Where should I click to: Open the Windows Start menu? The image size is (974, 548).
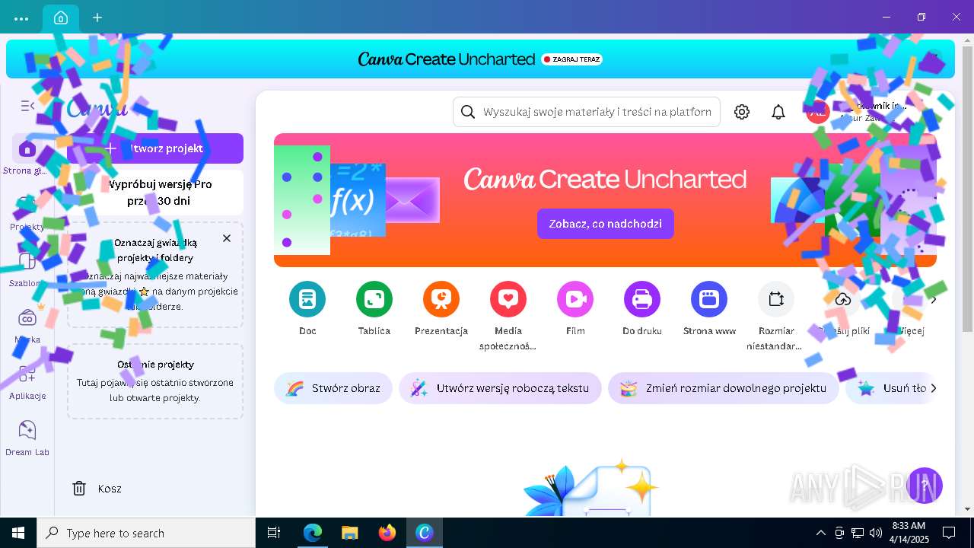[18, 533]
